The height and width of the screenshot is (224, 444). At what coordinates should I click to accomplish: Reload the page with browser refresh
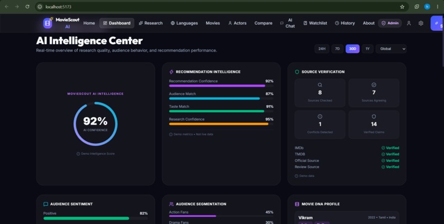tap(27, 7)
